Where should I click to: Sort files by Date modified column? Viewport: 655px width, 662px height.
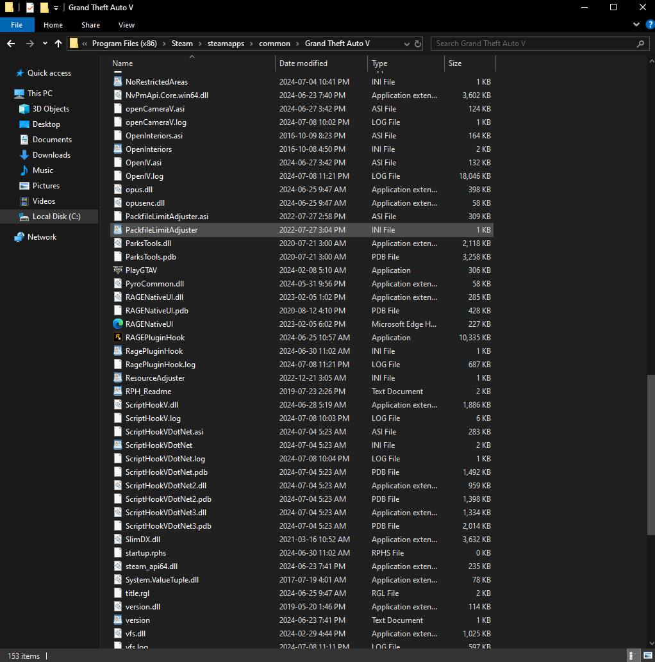[x=303, y=63]
